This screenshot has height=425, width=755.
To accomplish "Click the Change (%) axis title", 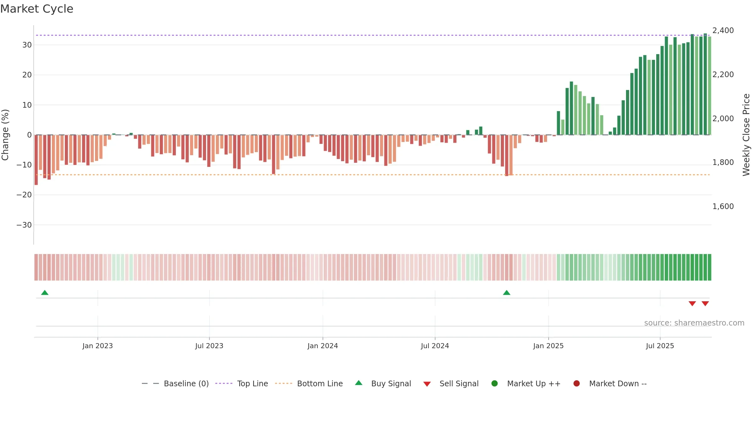I will pos(5,135).
